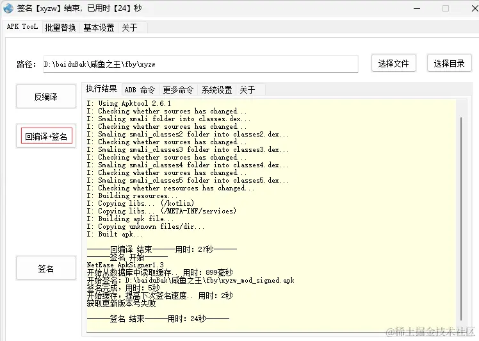The height and width of the screenshot is (341, 479).
Task: Click 'Copying libs... (/META-INF/services)' line
Action: (x=161, y=211)
